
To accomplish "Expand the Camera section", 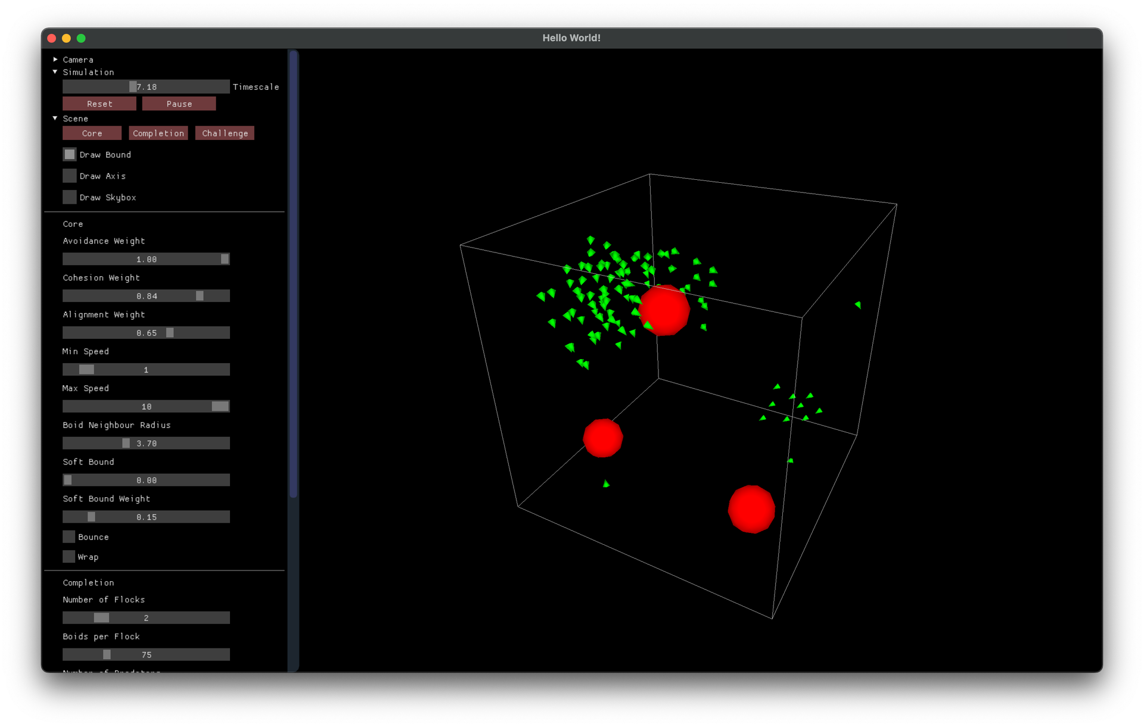I will [55, 60].
